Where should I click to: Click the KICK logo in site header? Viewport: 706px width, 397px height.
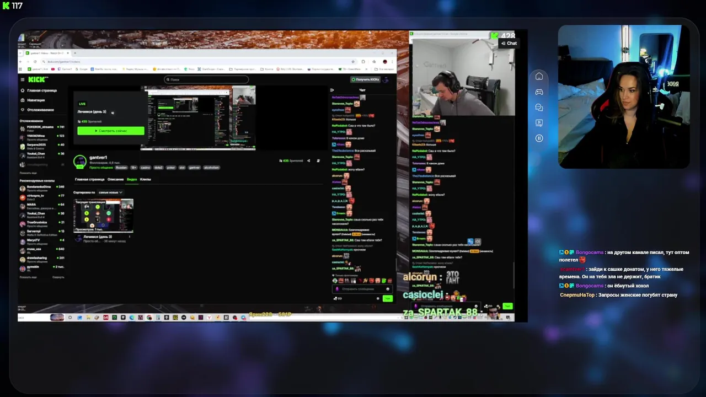tap(38, 79)
